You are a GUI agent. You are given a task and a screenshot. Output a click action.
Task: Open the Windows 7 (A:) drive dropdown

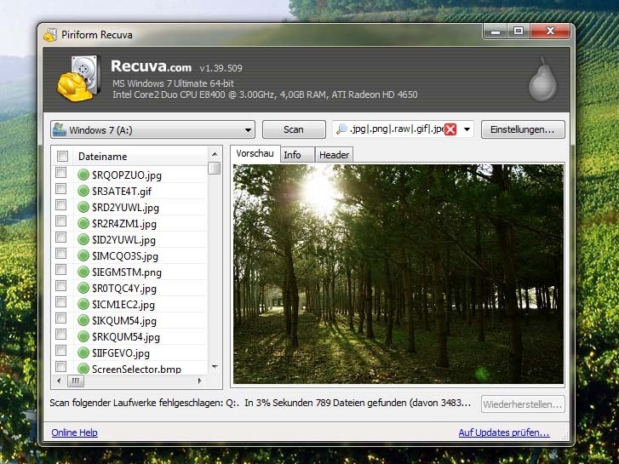152,129
